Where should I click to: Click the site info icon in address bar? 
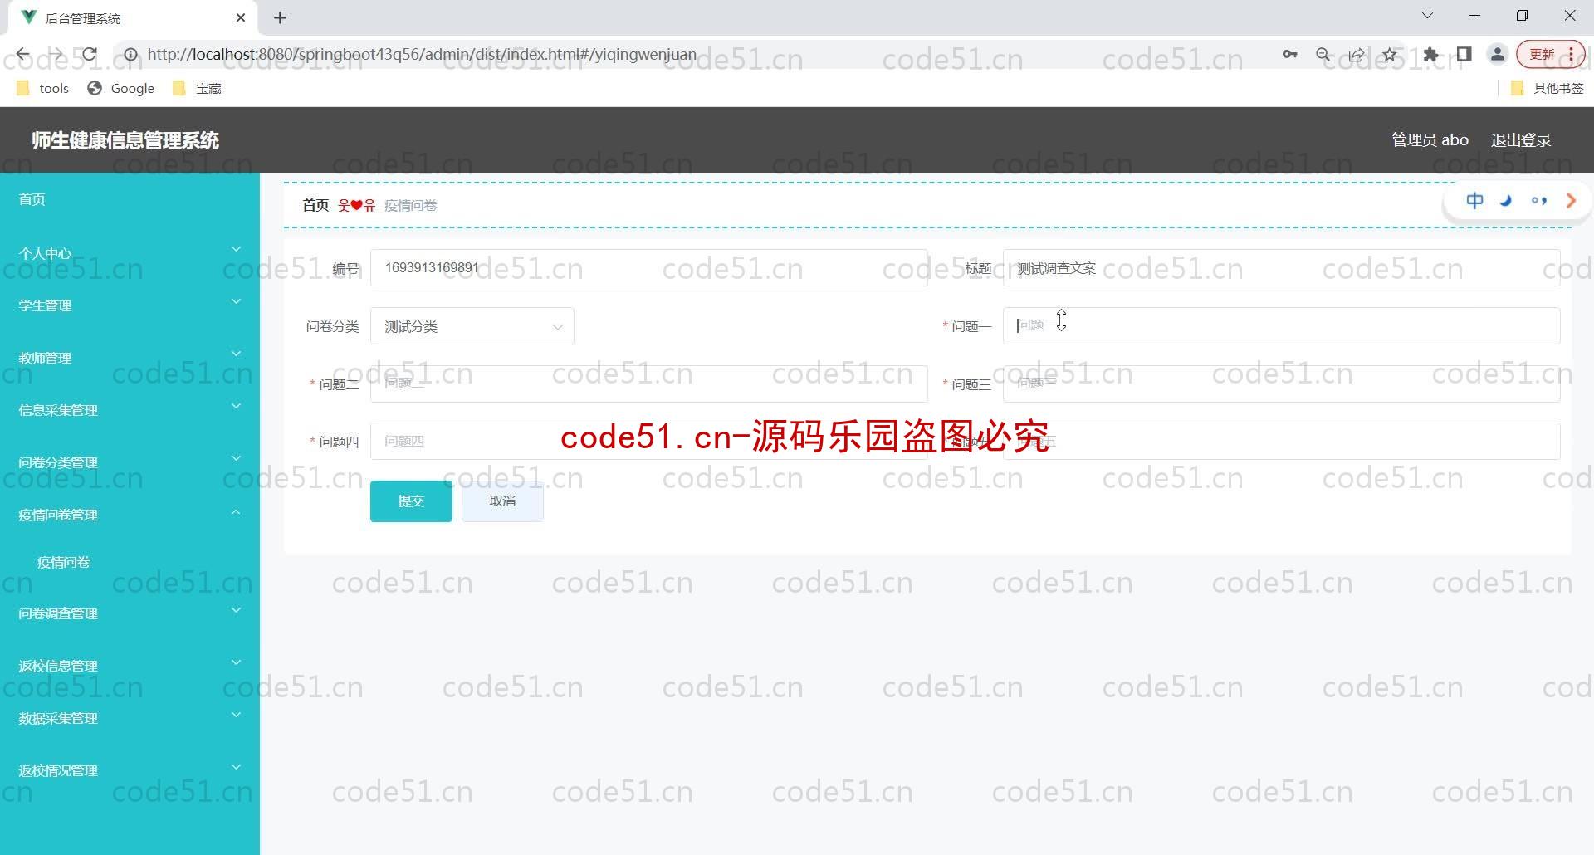click(130, 55)
